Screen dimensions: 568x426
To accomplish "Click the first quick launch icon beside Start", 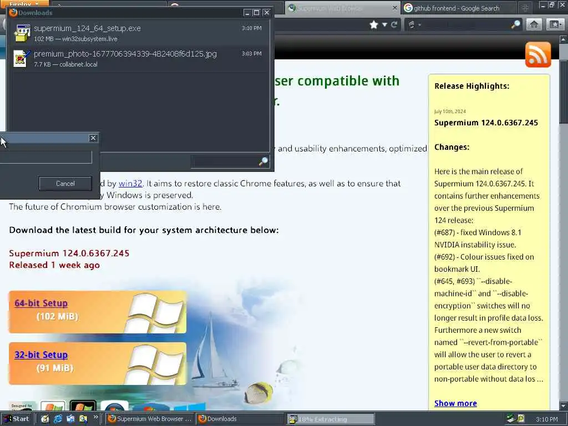I will [x=44, y=419].
